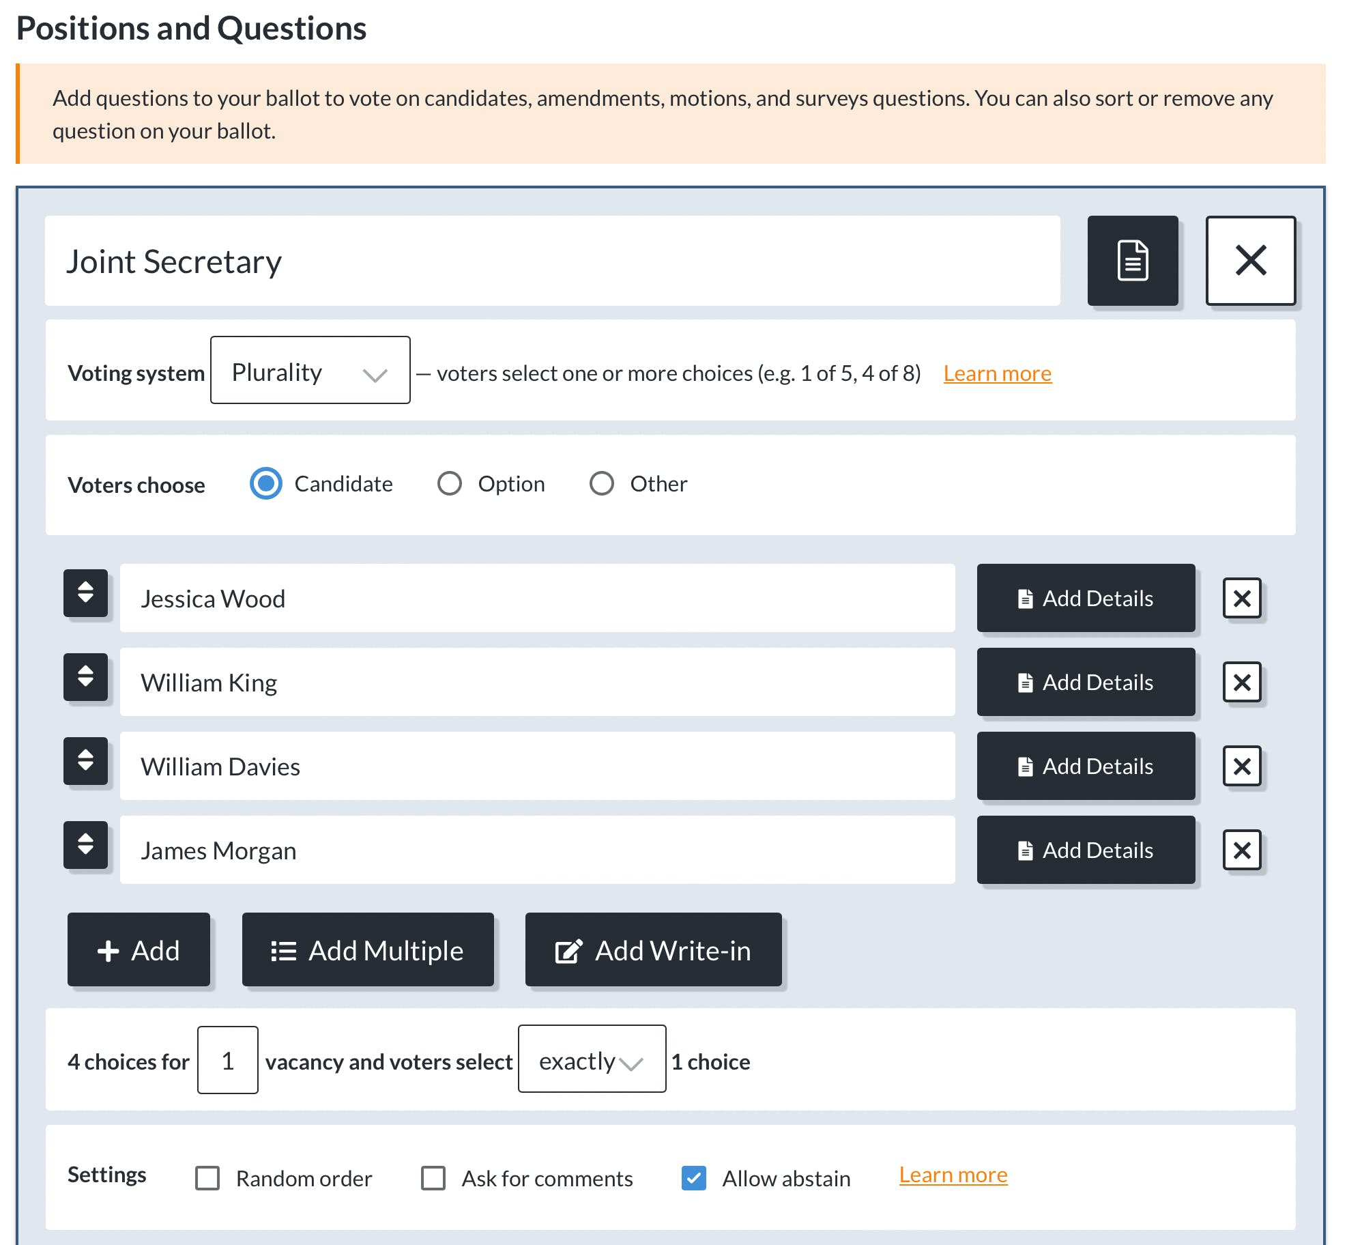Select the Option radio button
This screenshot has height=1245, width=1347.
point(449,483)
